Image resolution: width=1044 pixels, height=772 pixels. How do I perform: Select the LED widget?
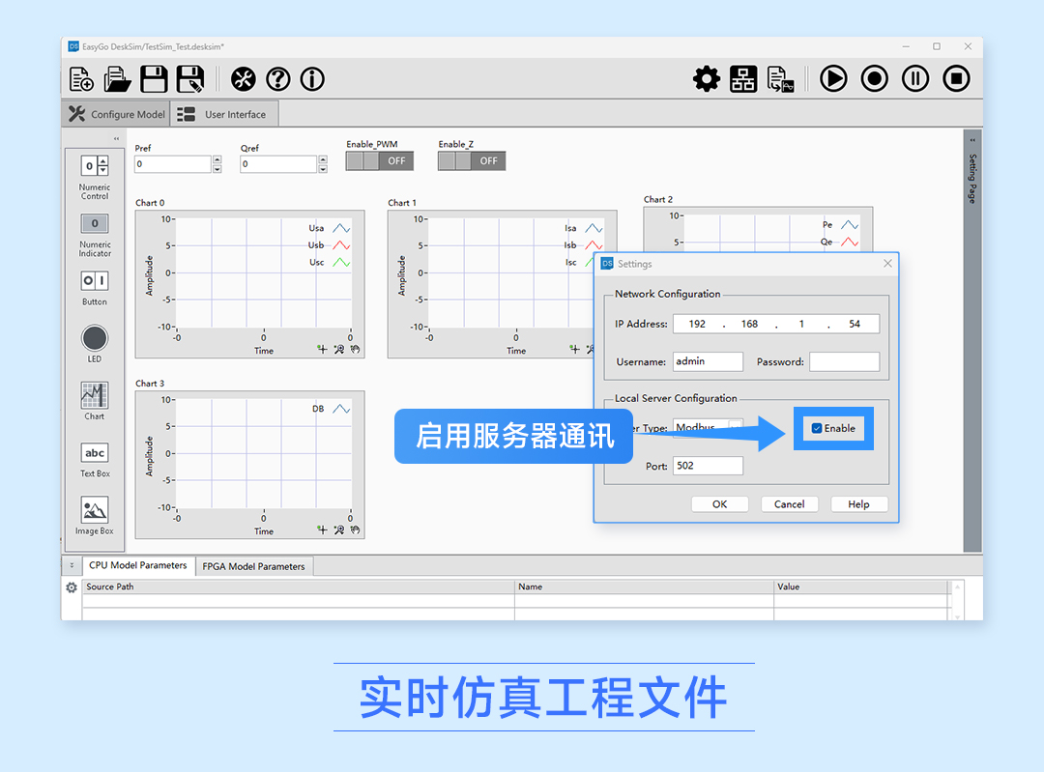coord(95,343)
